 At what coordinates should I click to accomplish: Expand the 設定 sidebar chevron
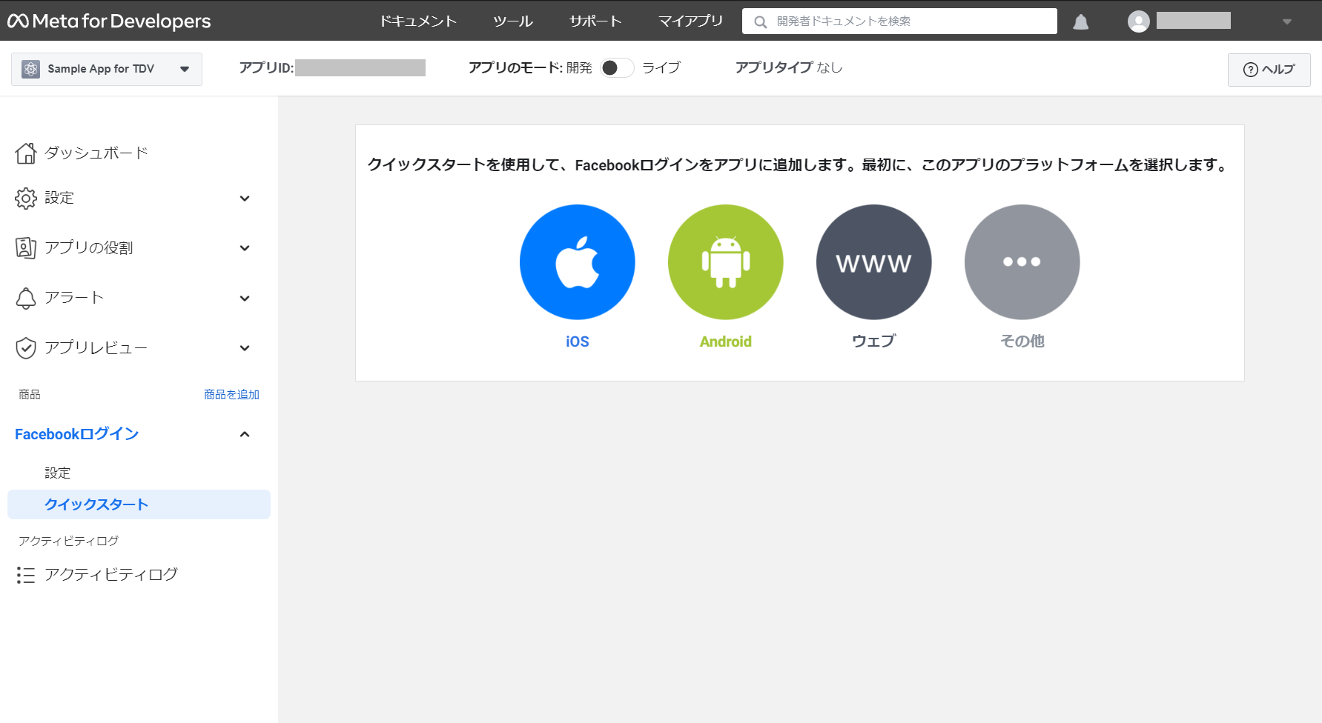coord(245,199)
